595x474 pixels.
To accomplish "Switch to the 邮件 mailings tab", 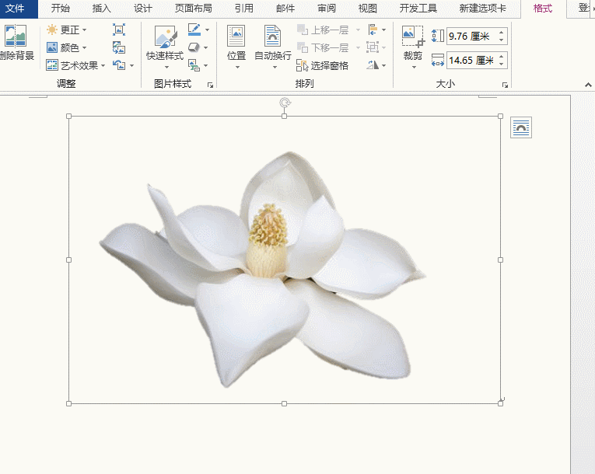I will 285,9.
